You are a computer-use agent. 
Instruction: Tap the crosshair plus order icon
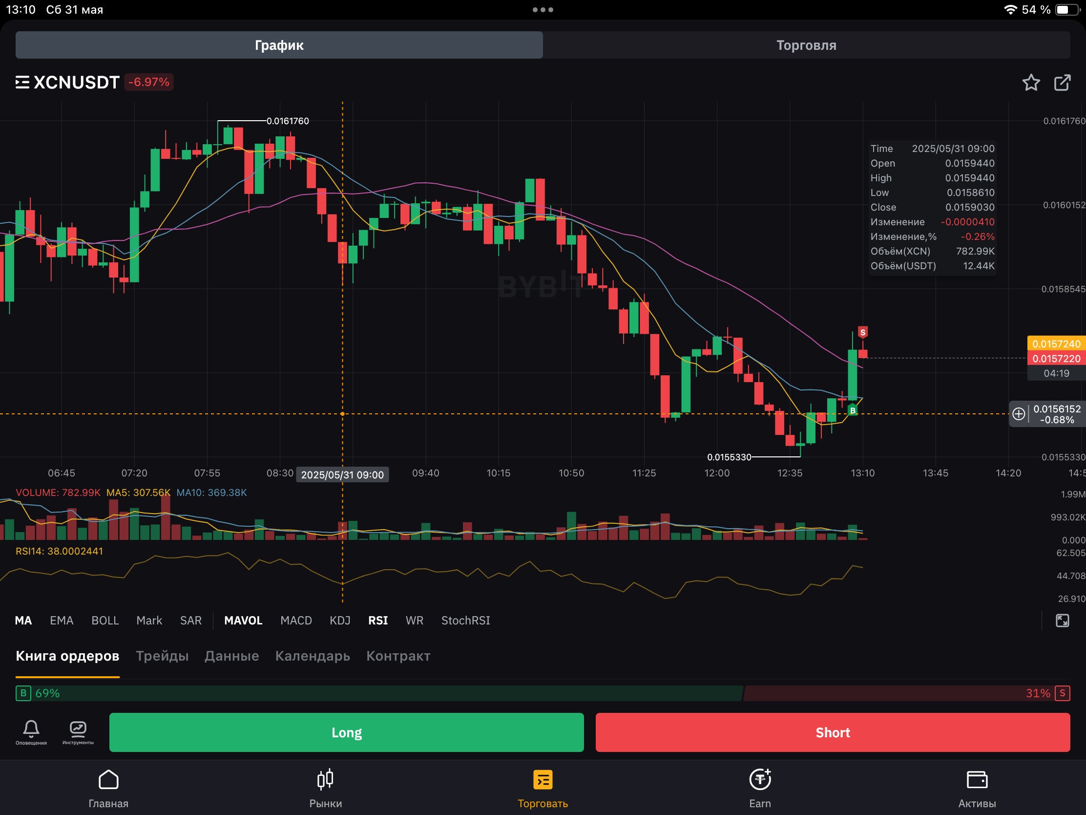click(x=1018, y=414)
